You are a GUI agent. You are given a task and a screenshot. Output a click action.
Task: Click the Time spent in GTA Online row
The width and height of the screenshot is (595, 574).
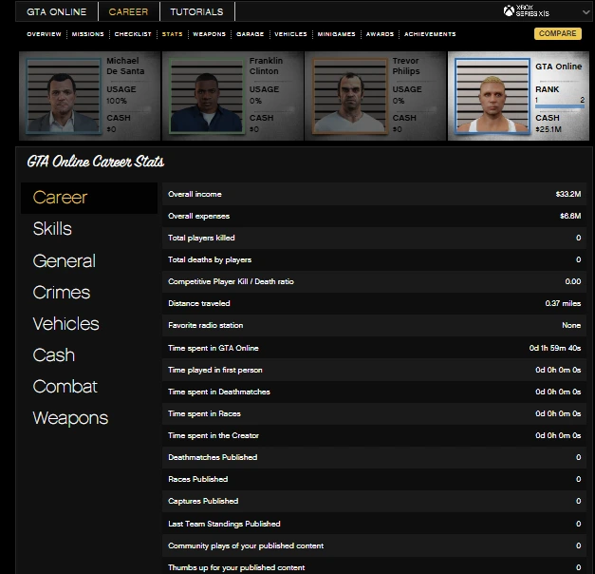click(374, 348)
